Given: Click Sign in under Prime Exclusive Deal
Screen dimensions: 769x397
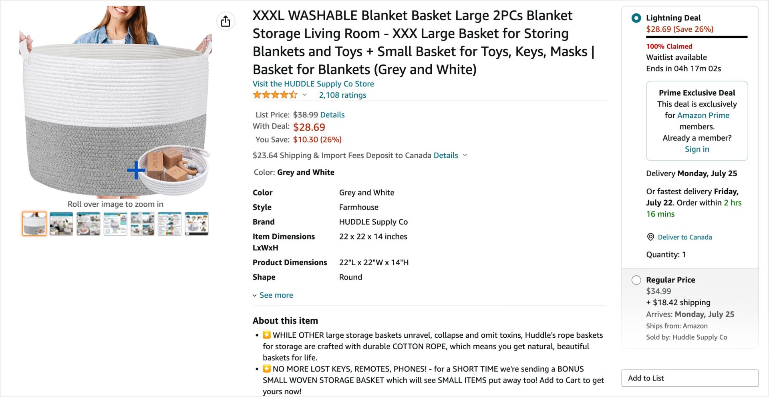Looking at the screenshot, I should click(697, 149).
